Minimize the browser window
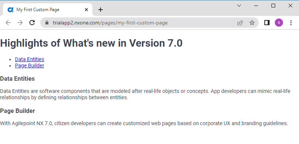The height and width of the screenshot is (144, 299). point(256,6)
